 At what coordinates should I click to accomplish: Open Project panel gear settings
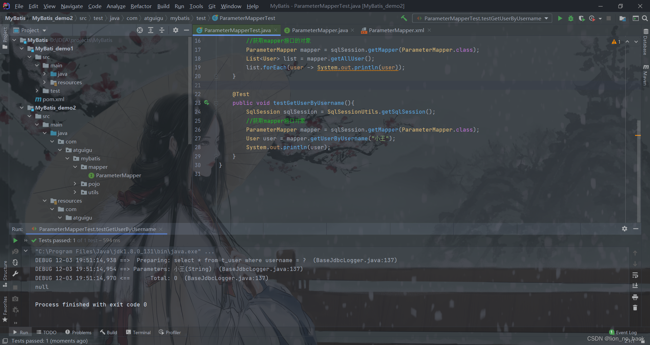(x=175, y=30)
